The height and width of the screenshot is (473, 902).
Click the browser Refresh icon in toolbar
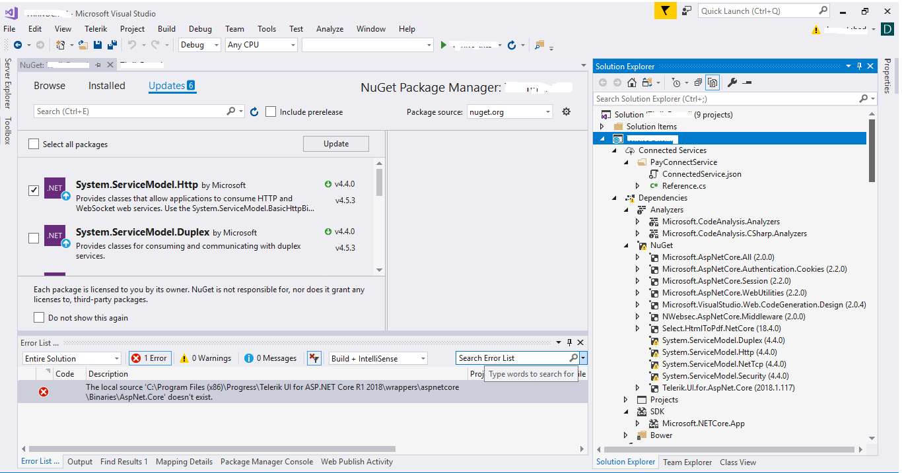[512, 45]
